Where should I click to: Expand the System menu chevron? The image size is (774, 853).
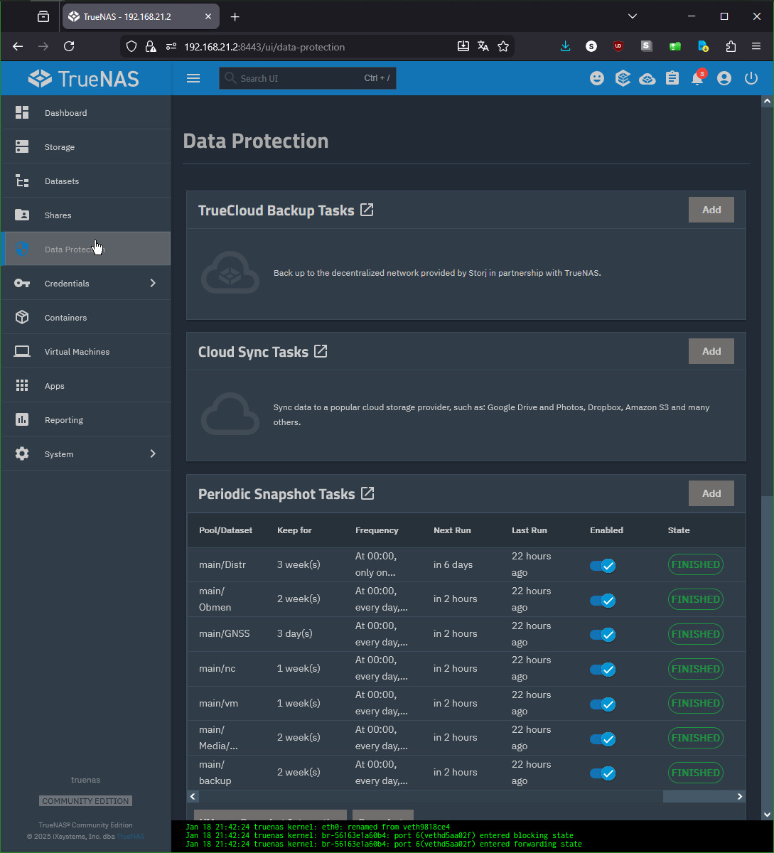tap(153, 454)
